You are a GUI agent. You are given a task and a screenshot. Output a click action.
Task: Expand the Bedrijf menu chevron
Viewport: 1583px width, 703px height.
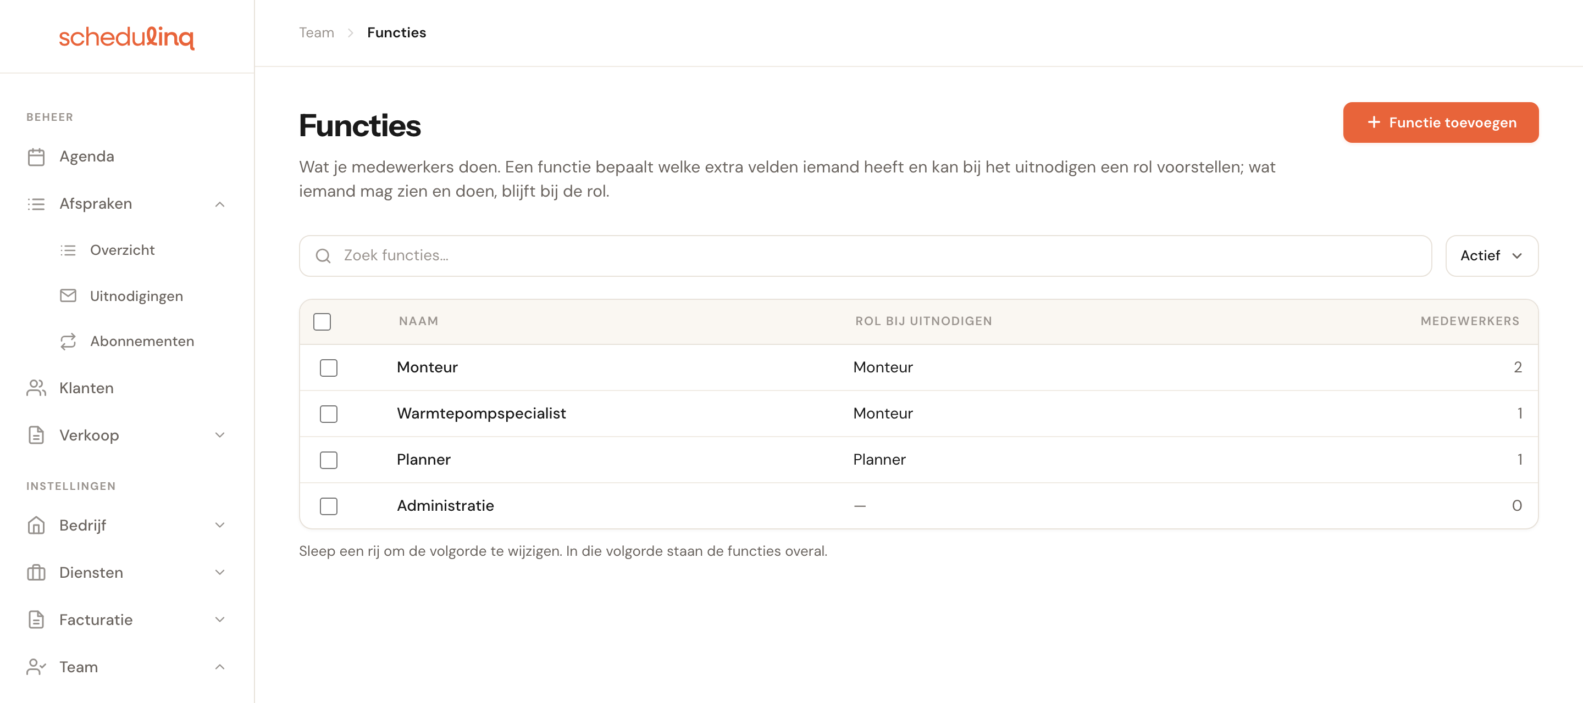pyautogui.click(x=220, y=526)
